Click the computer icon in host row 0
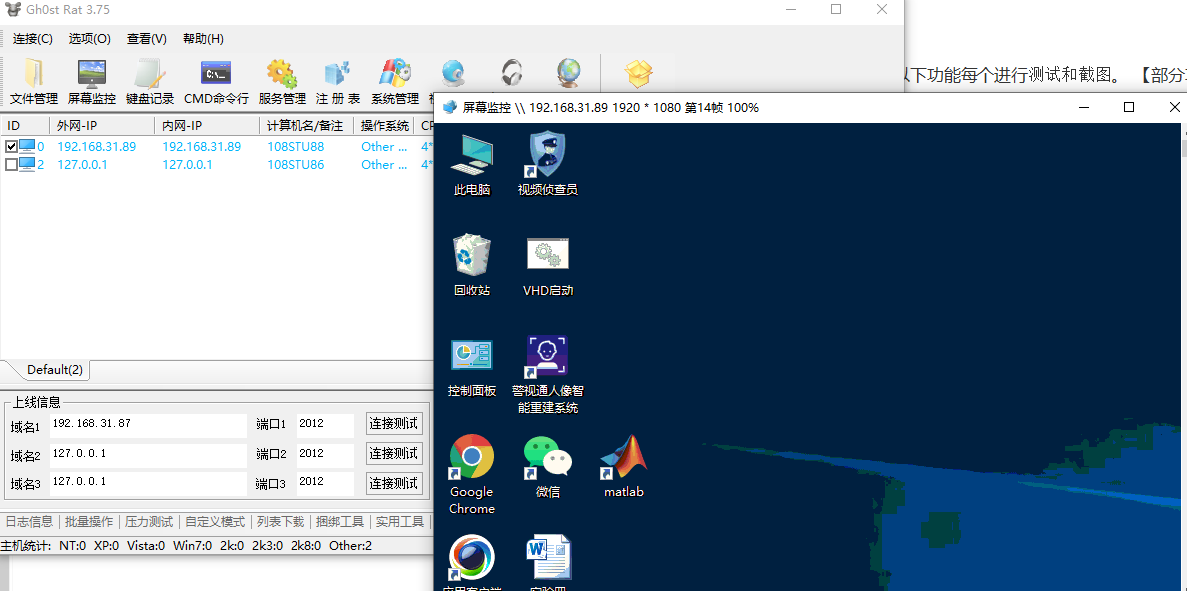1187x591 pixels. pyautogui.click(x=27, y=146)
